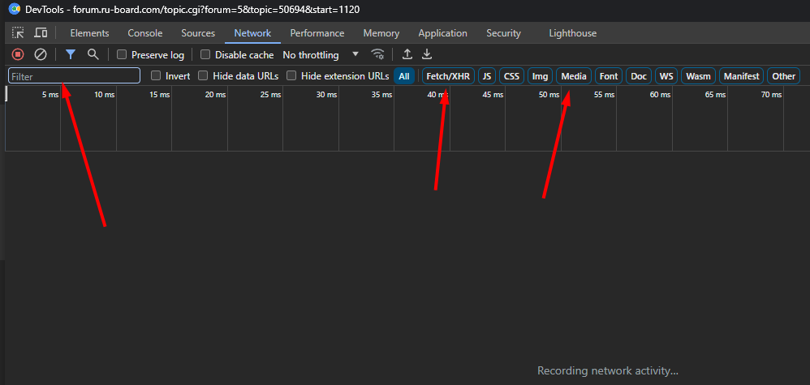
Task: Filter requests by Font
Action: coord(609,76)
